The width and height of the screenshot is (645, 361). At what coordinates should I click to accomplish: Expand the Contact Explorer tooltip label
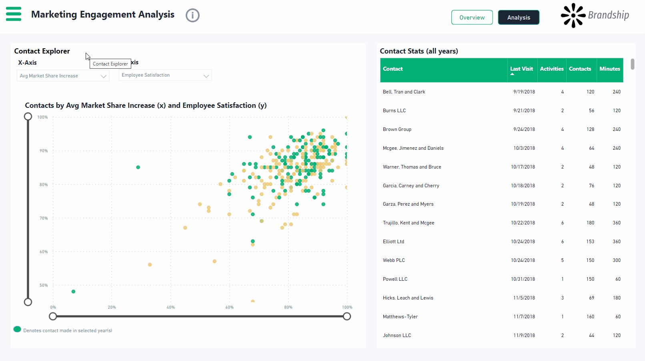point(110,63)
